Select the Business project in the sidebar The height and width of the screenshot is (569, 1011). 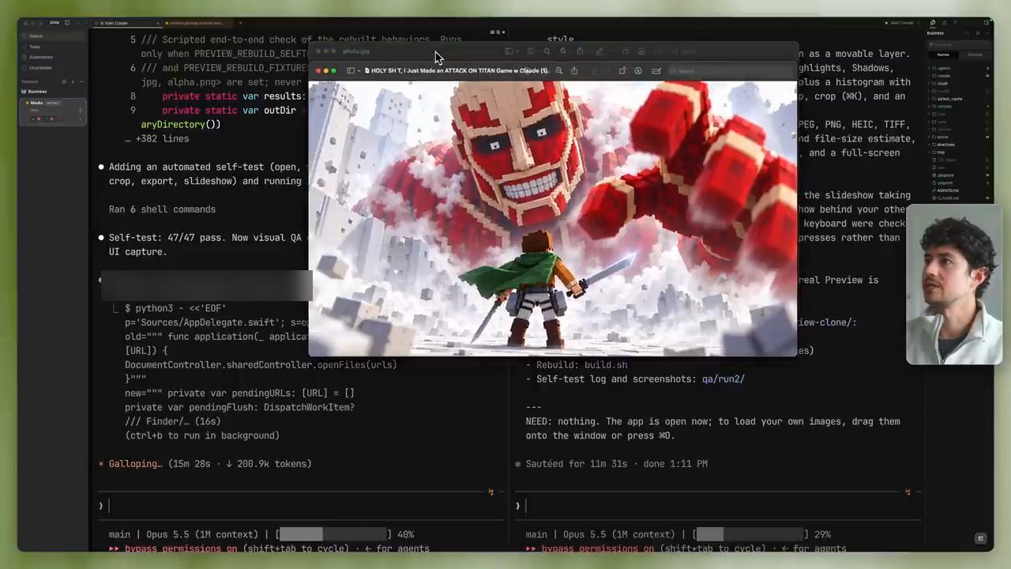coord(53,92)
